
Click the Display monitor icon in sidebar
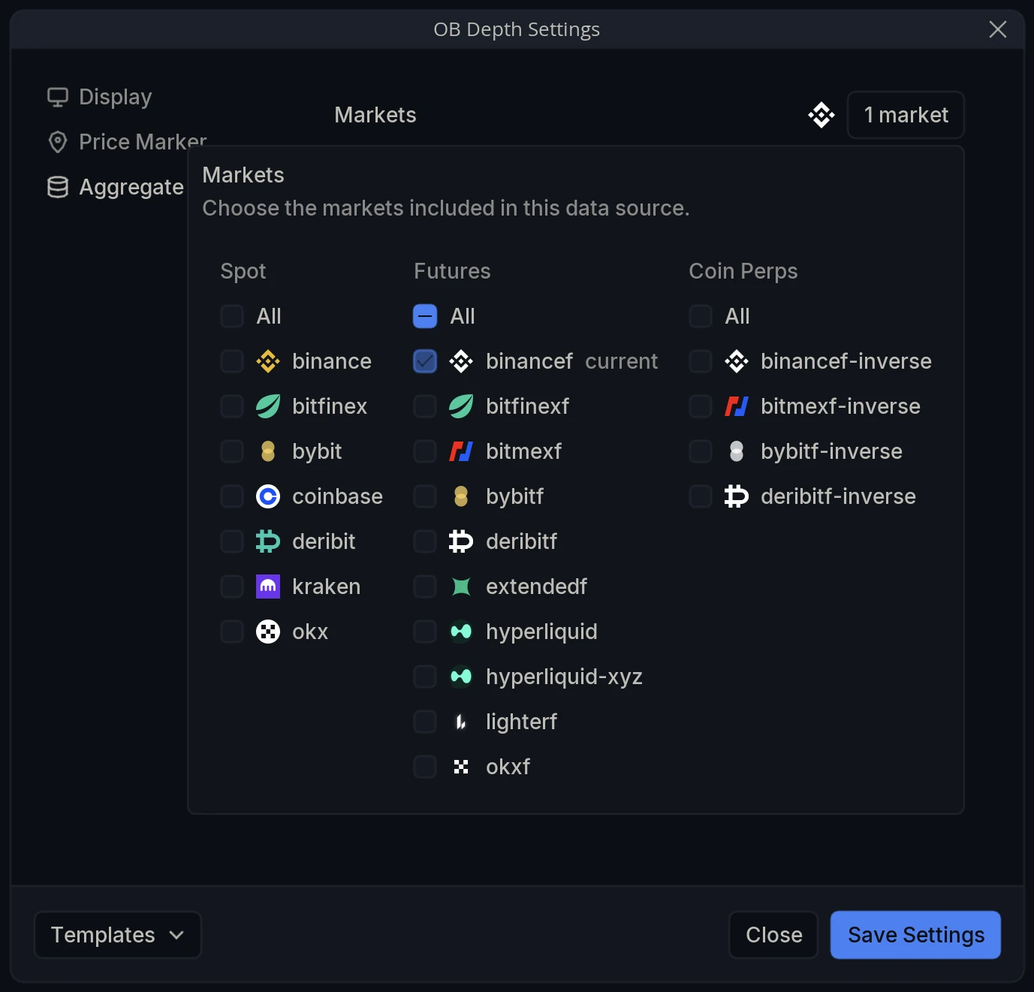(x=58, y=97)
